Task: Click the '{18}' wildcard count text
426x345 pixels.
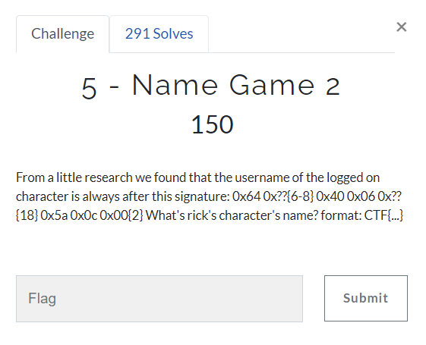Action: [x=27, y=215]
